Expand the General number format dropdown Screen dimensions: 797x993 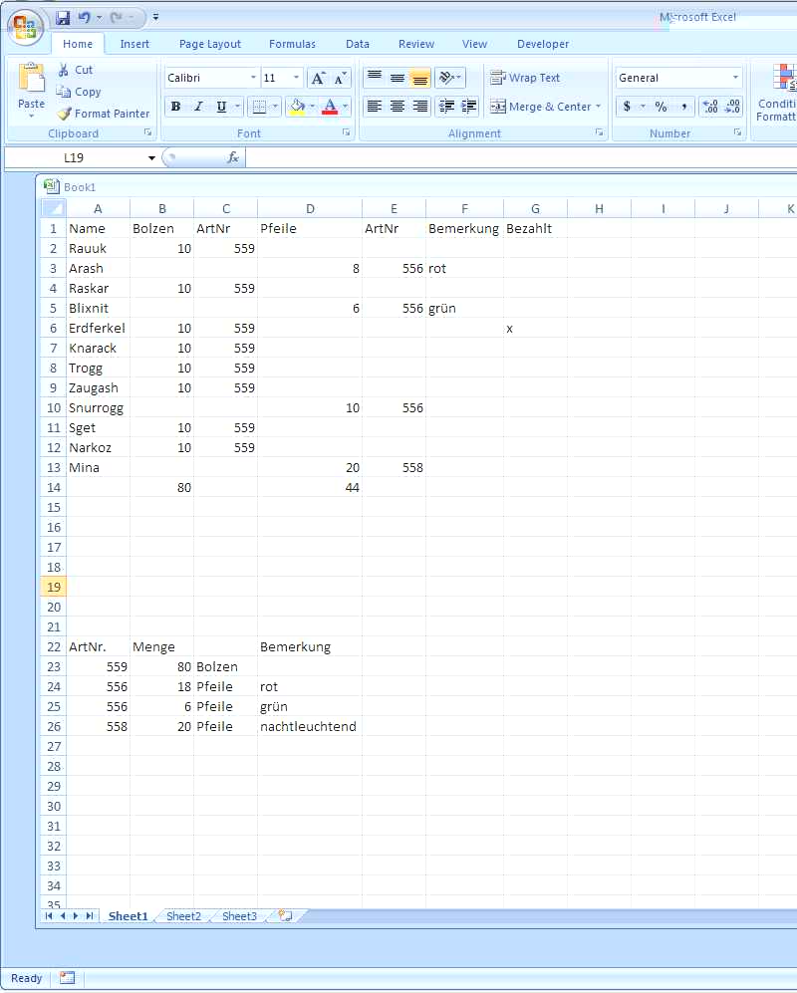point(735,78)
